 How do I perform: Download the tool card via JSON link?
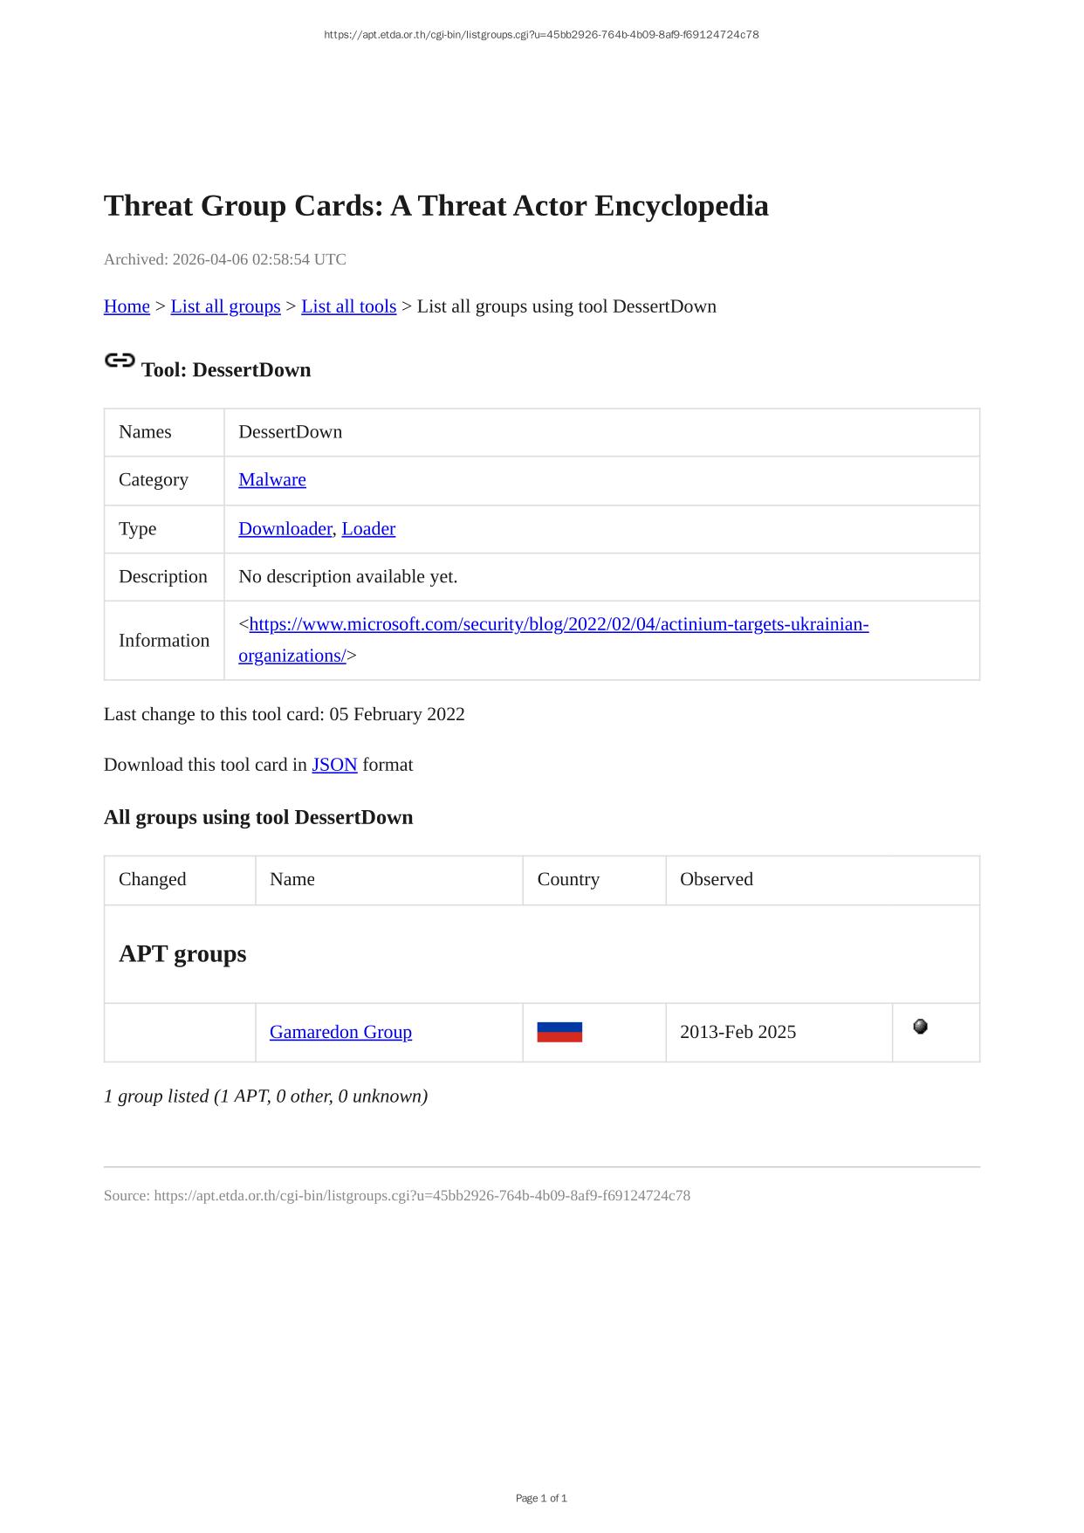coord(334,765)
